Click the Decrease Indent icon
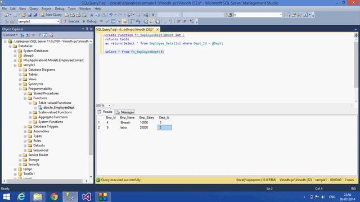 (179, 21)
